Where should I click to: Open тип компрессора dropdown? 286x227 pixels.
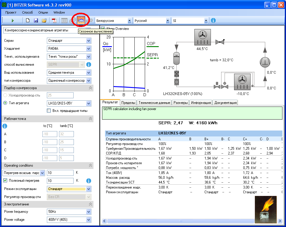69,81
